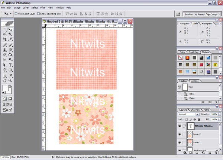Select the Hand tool
The height and width of the screenshot is (160, 223).
(5, 80)
